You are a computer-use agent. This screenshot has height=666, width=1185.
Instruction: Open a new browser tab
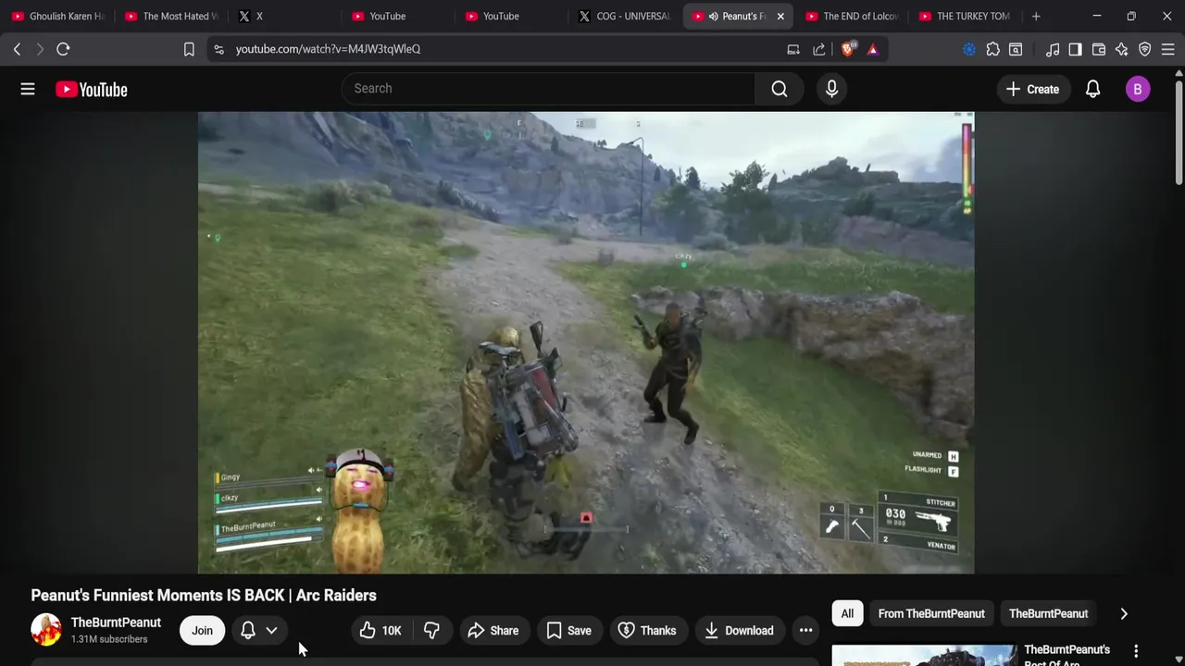[x=1036, y=16]
